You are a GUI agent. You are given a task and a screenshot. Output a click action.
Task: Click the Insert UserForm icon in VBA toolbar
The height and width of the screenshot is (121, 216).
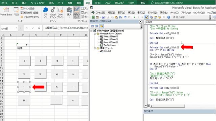97,17
